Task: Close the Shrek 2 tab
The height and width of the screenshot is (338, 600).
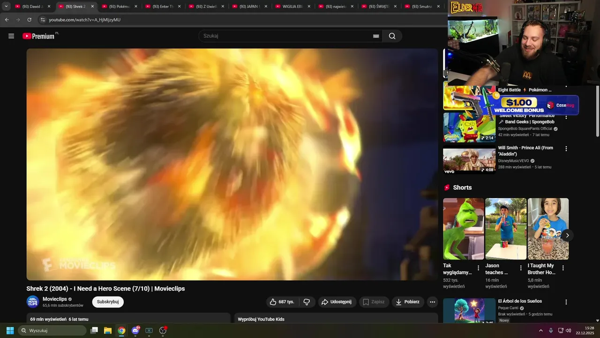Action: (92, 7)
